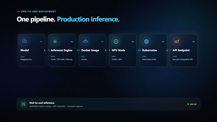This screenshot has height=122, width=217.
Task: Click the "One pipeline." heading text
Action: (36, 19)
